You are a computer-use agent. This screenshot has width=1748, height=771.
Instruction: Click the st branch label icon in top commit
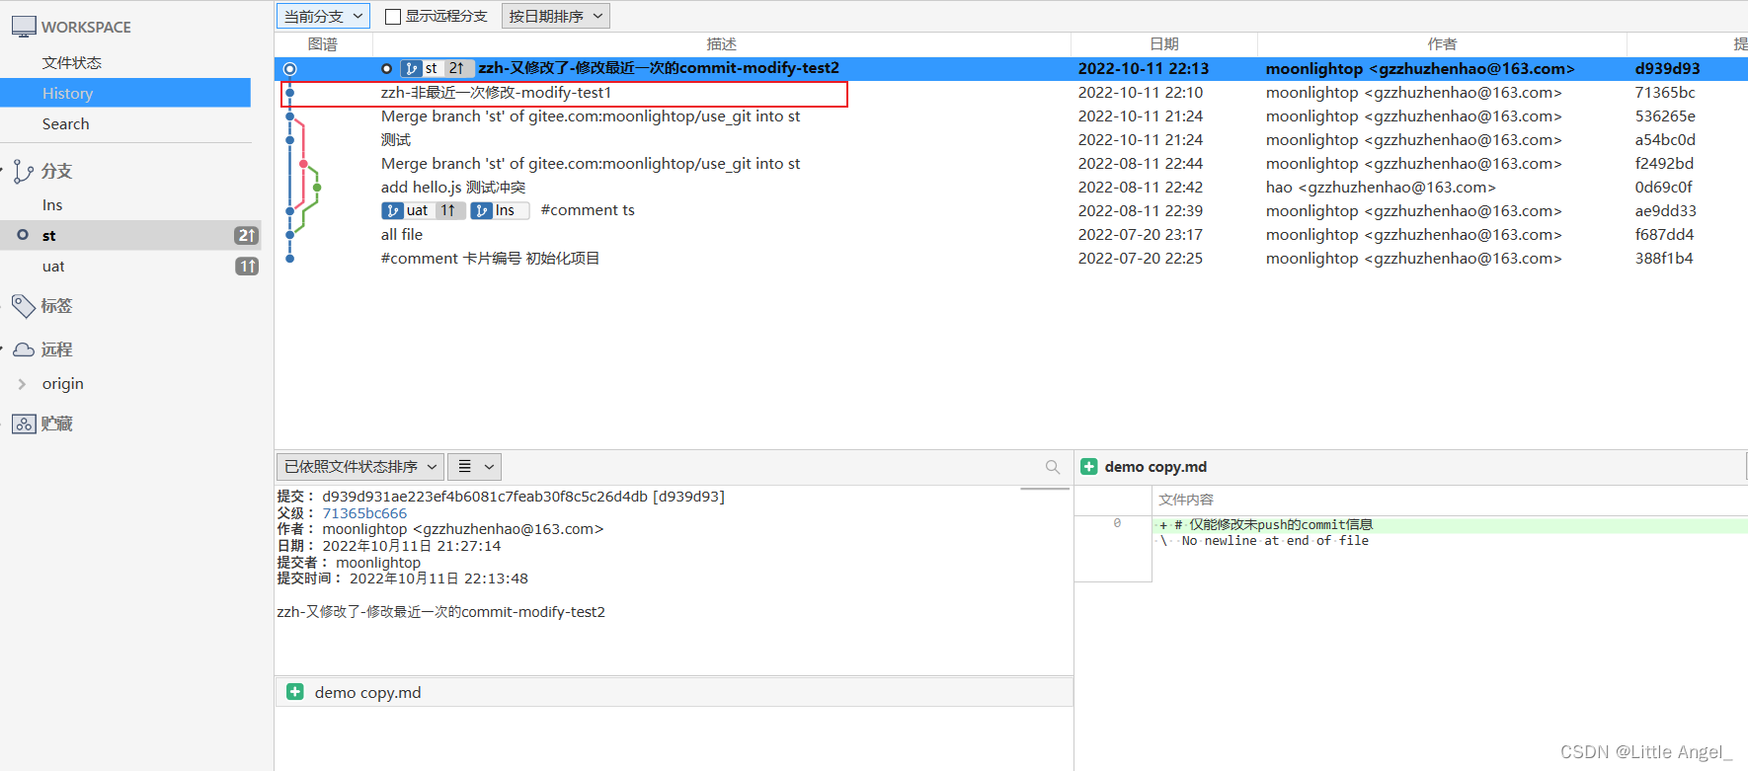coord(412,68)
